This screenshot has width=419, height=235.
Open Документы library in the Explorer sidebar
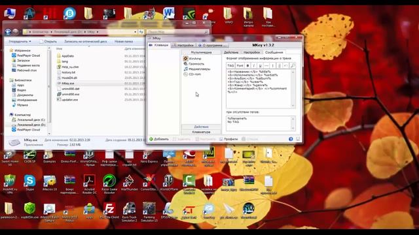coord(22,95)
